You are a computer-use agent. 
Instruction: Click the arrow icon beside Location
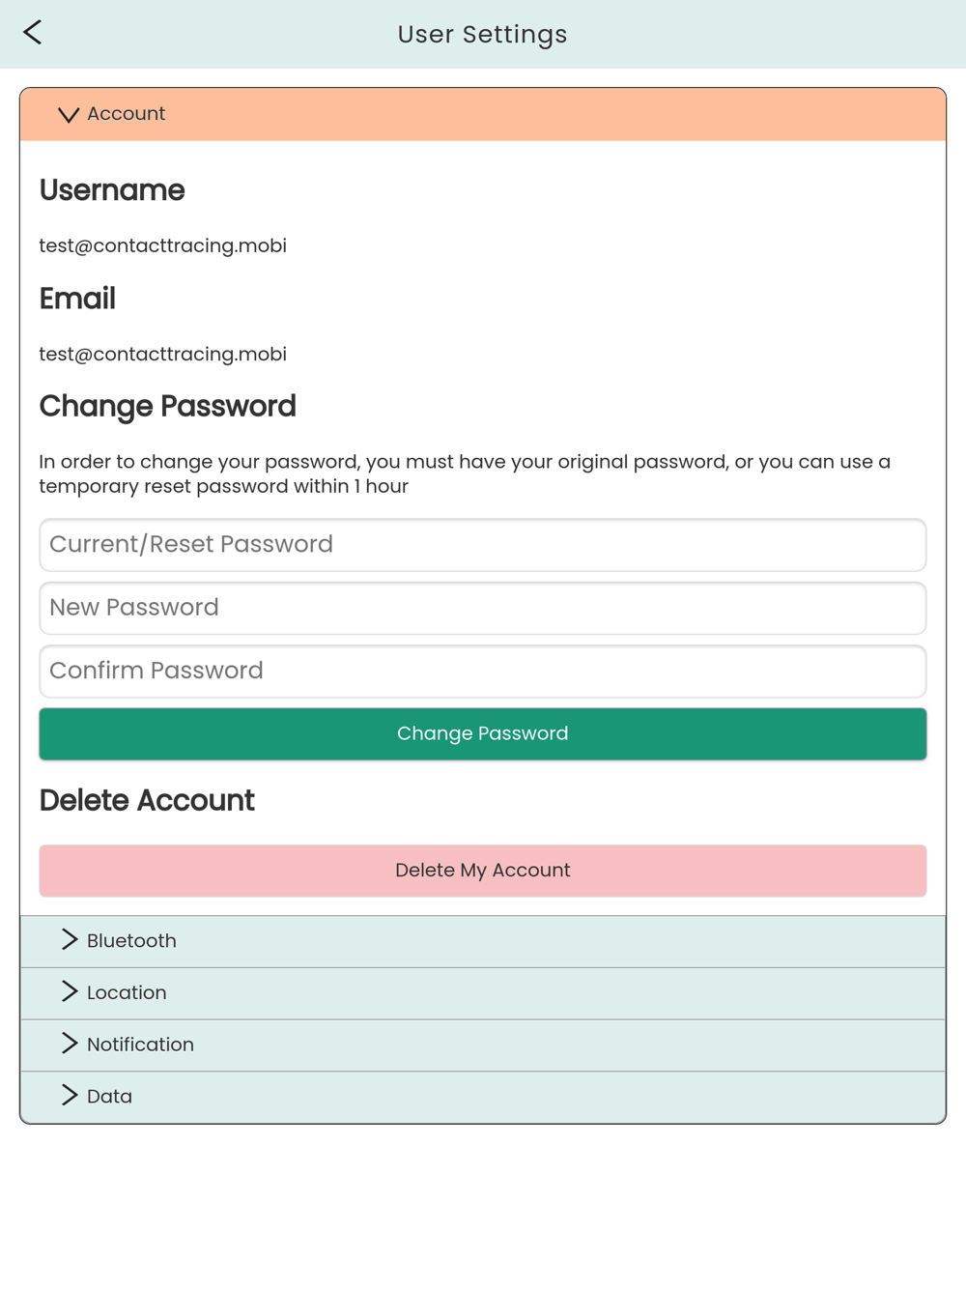coord(69,992)
